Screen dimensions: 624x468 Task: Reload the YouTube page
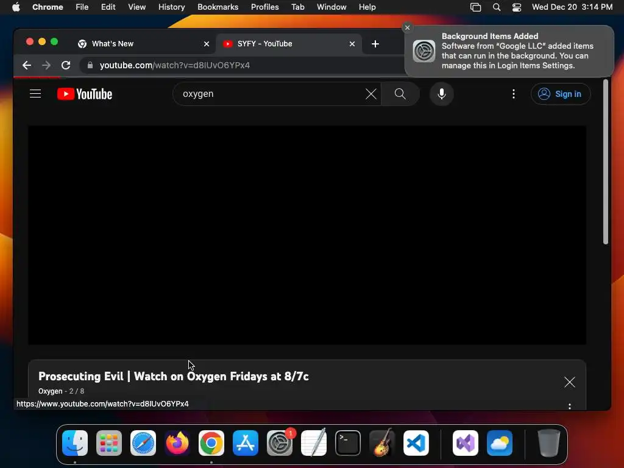[66, 65]
